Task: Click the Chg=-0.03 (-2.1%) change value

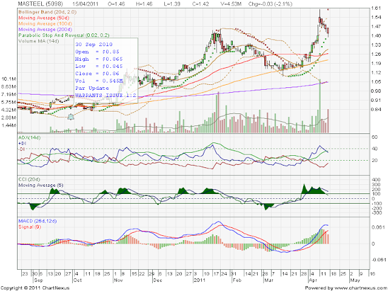Action: click(270, 4)
